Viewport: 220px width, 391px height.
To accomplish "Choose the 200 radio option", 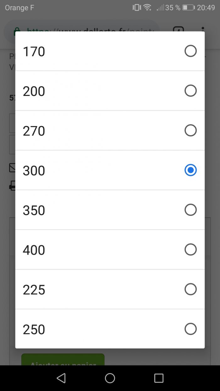I will tap(190, 91).
